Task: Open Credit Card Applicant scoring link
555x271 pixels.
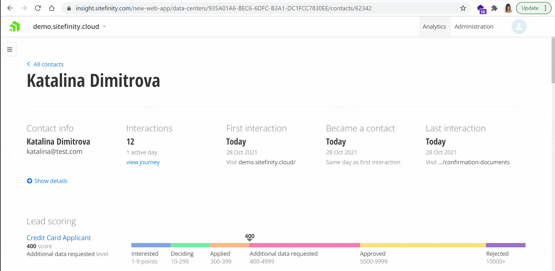Action: coord(59,238)
